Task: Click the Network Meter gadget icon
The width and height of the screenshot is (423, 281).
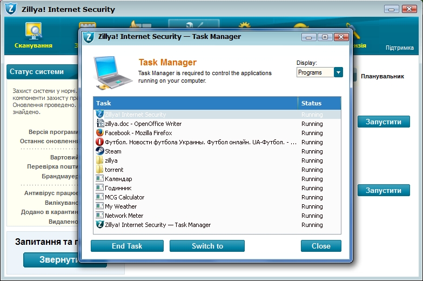Action: [99, 216]
